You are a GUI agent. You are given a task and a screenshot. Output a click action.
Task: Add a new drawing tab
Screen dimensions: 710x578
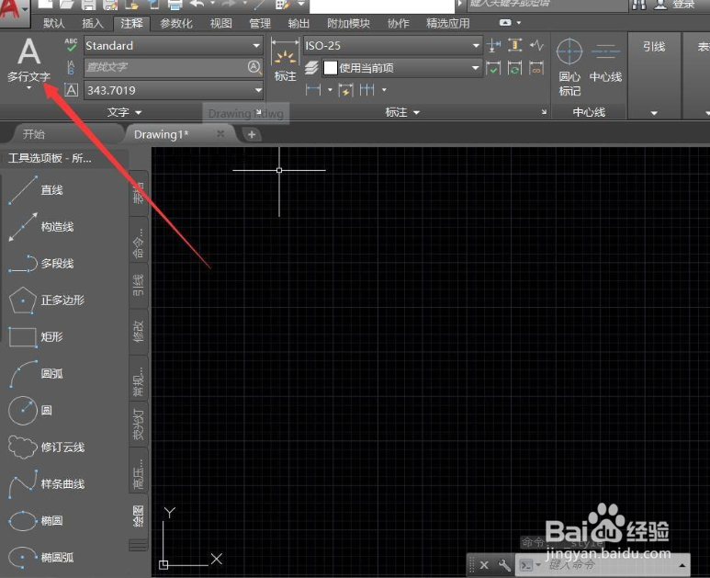(252, 134)
